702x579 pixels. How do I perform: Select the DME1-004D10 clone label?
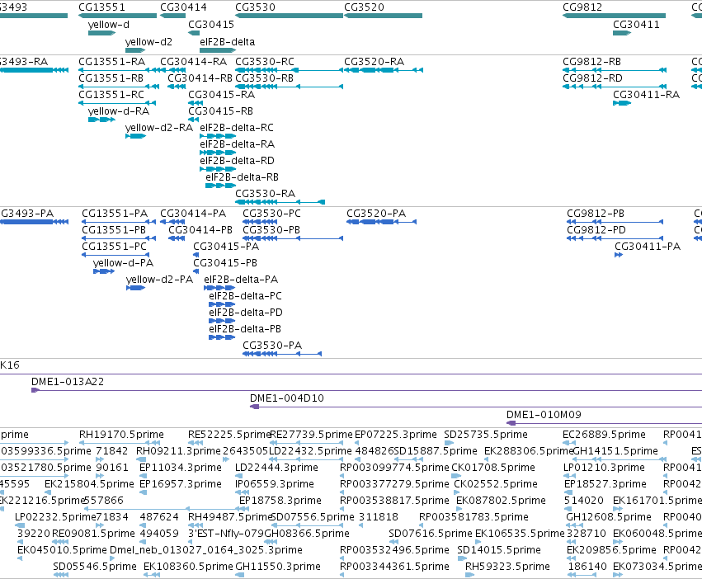[x=287, y=398]
